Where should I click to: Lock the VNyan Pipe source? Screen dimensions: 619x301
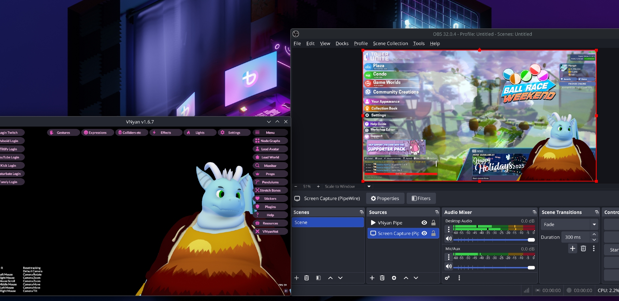[433, 223]
